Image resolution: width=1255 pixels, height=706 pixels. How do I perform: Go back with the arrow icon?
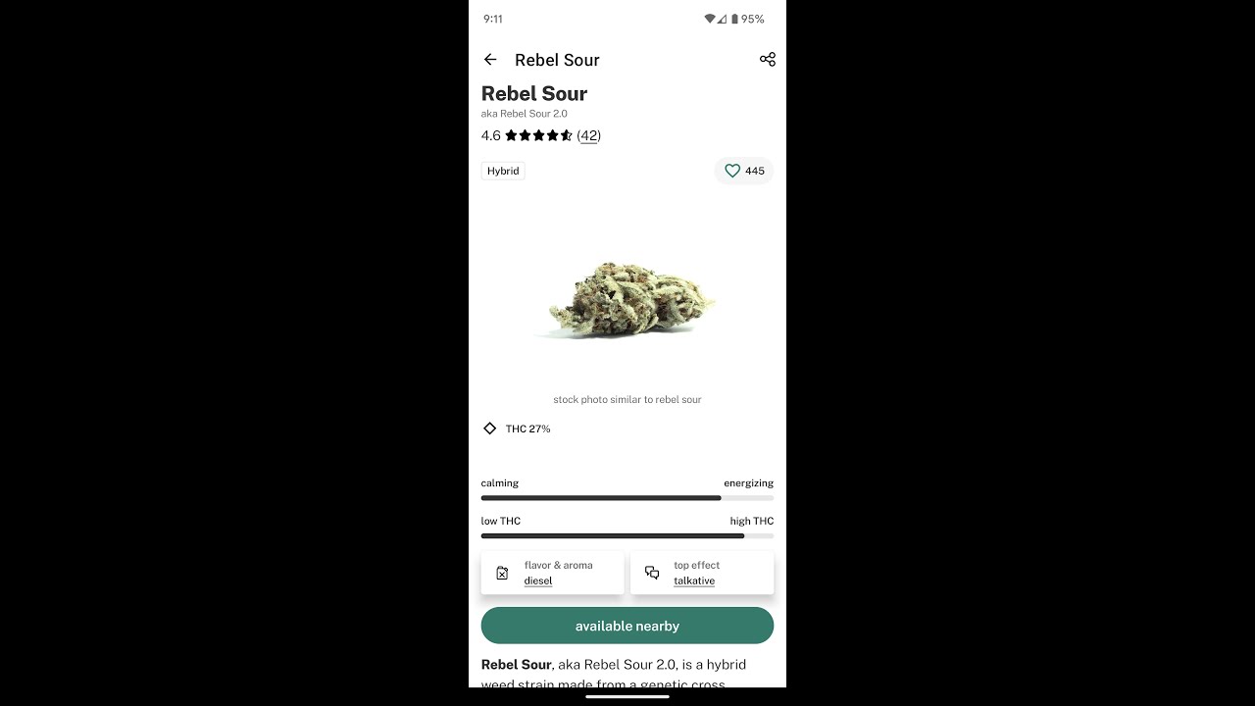[490, 60]
